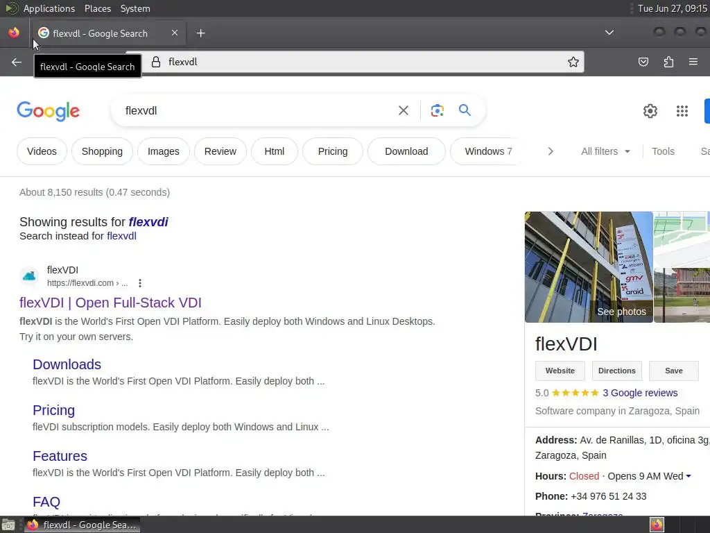710x533 pixels.
Task: Select the Html filter chip
Action: (275, 151)
